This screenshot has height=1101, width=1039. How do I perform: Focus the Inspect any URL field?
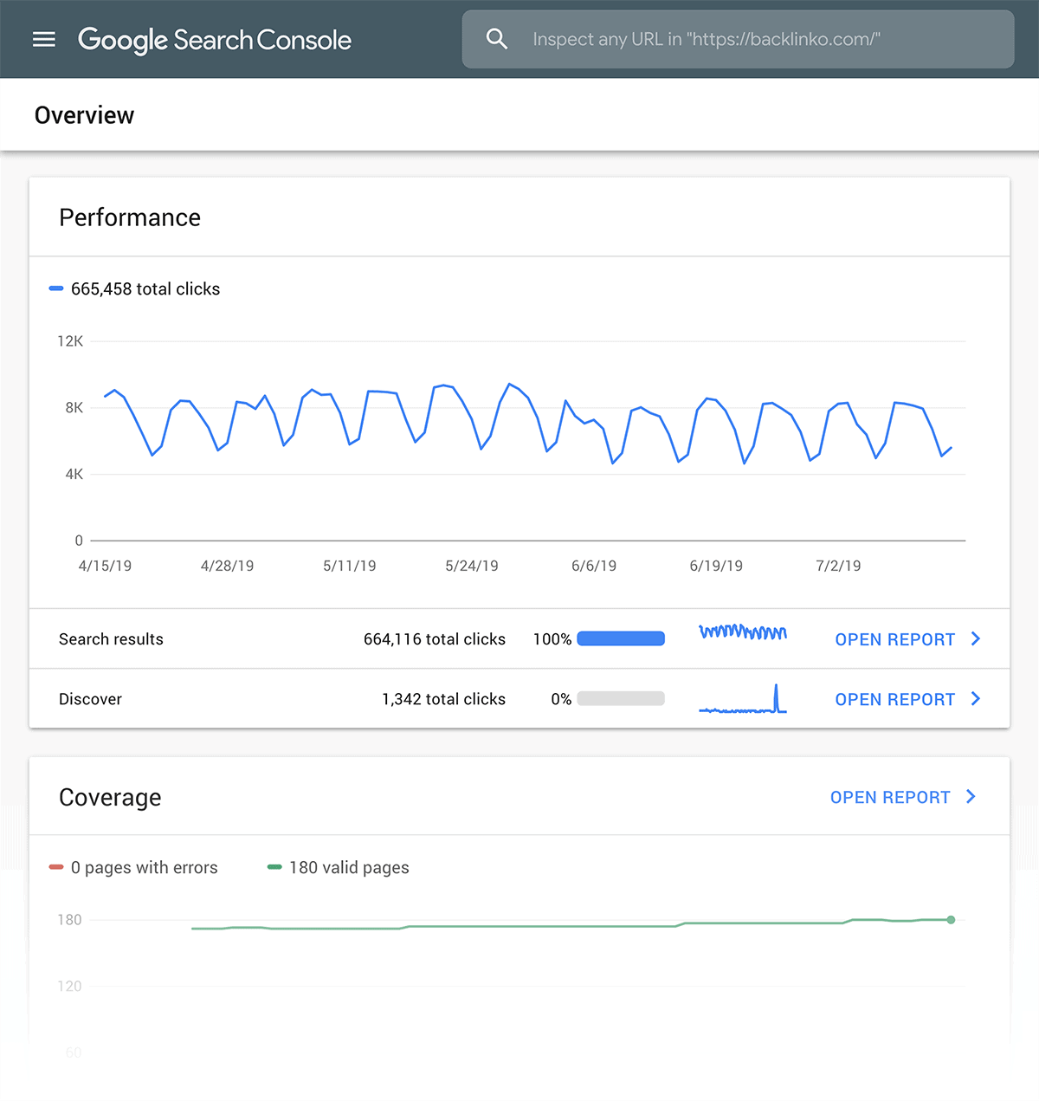click(x=738, y=39)
